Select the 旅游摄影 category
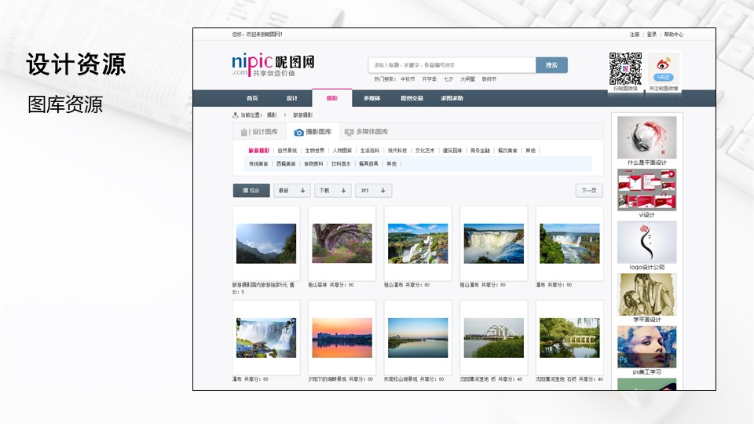 tap(258, 151)
